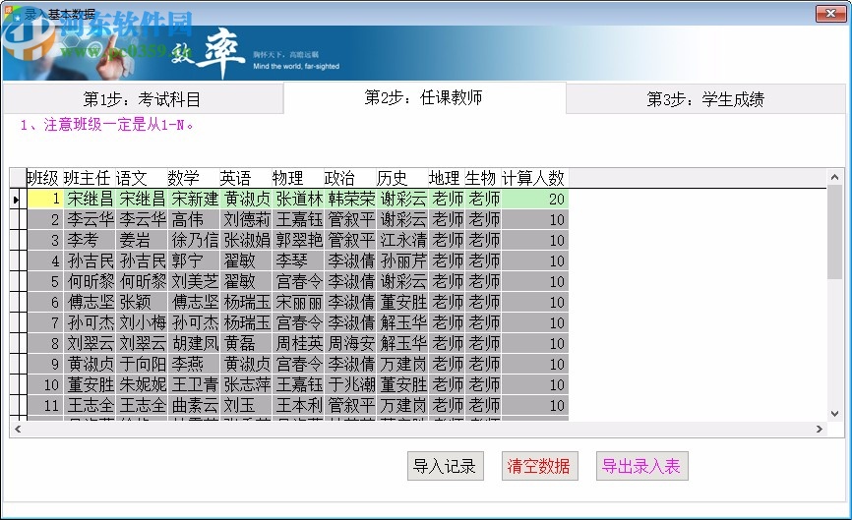Select cell 周海安 in the 政治 column
The height and width of the screenshot is (520, 852).
pos(350,344)
